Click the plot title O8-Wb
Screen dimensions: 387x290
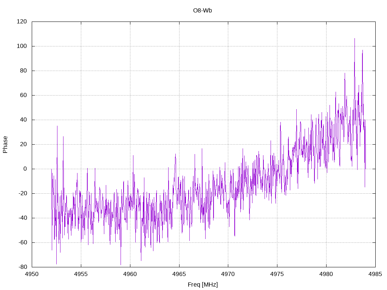[203, 11]
